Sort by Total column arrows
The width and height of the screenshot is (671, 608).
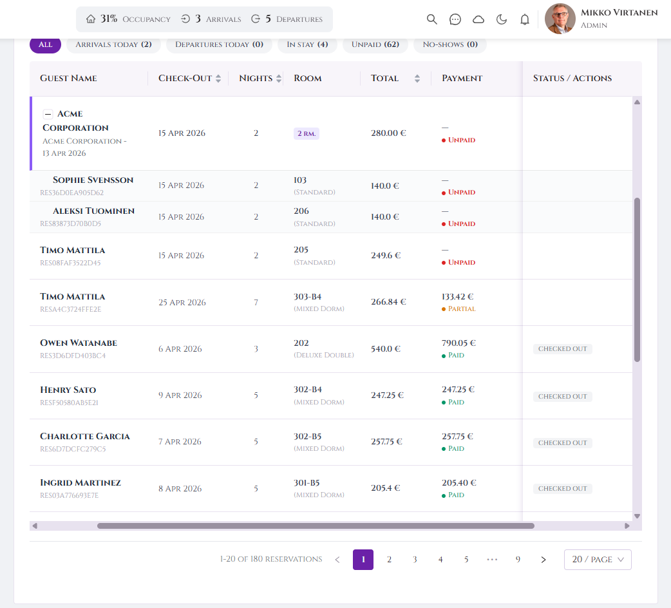click(417, 79)
